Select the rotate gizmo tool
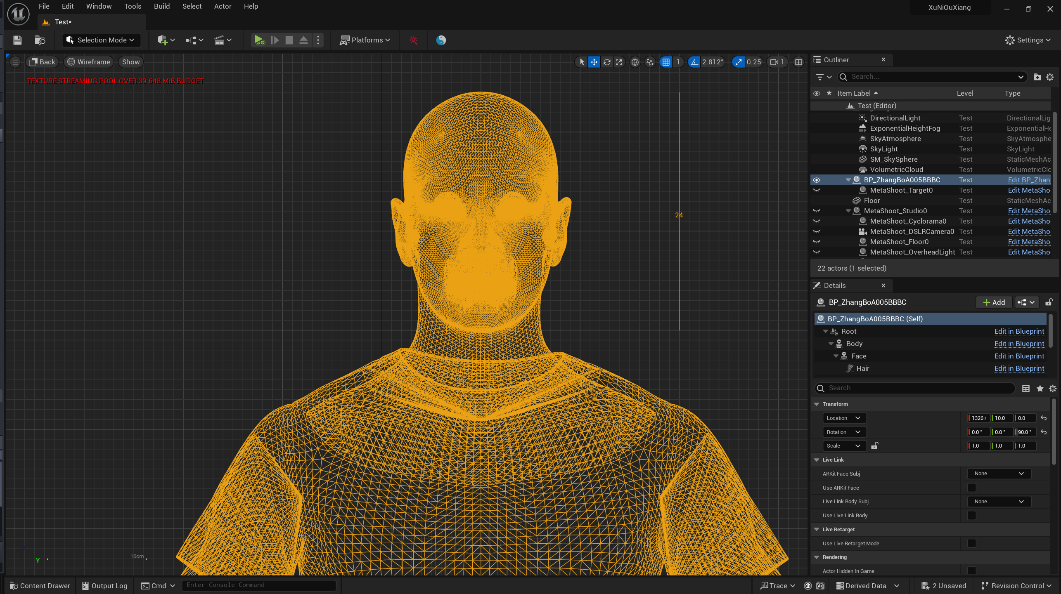Screen dimensions: 1061x594 (x=606, y=62)
